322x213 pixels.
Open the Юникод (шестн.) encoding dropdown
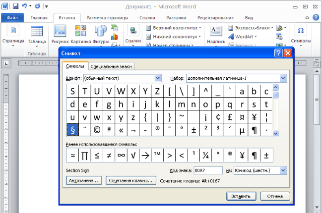pyautogui.click(x=283, y=170)
